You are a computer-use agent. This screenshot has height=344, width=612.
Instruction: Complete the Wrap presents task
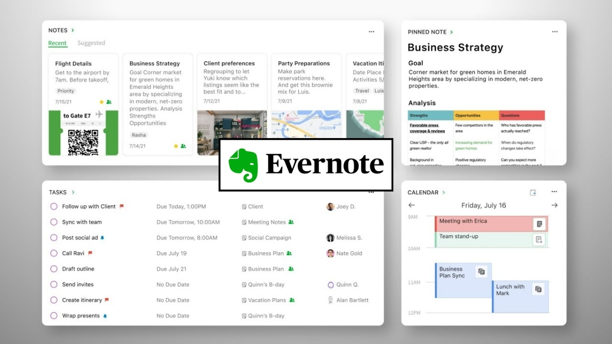tap(53, 315)
